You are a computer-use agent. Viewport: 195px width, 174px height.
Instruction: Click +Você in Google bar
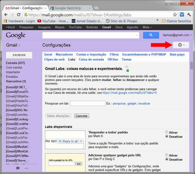click(x=10, y=27)
